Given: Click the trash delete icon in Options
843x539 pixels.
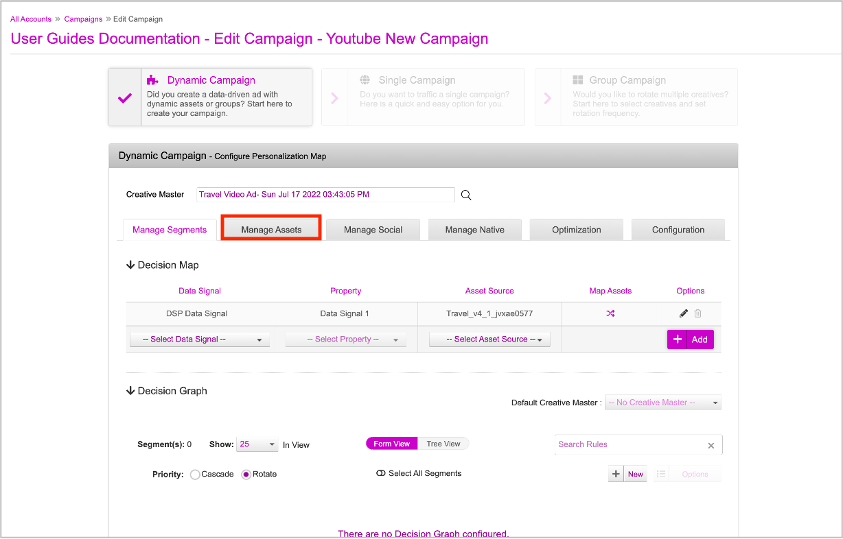Looking at the screenshot, I should (697, 313).
